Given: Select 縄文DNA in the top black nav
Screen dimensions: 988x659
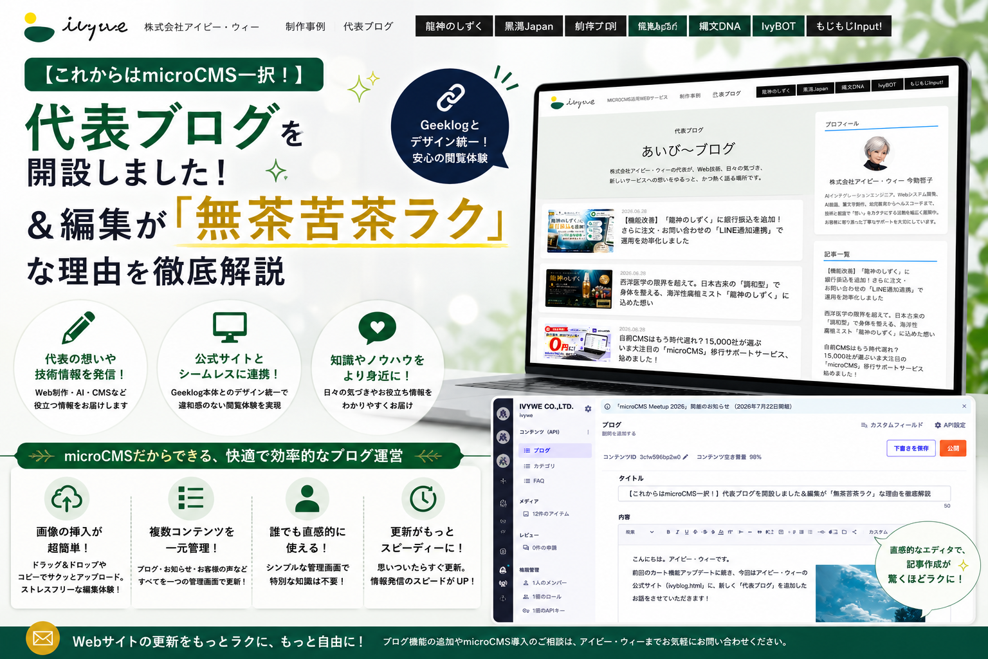Looking at the screenshot, I should coord(720,26).
